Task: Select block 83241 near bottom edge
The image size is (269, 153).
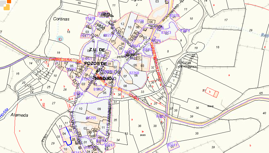Action: pyautogui.click(x=172, y=145)
